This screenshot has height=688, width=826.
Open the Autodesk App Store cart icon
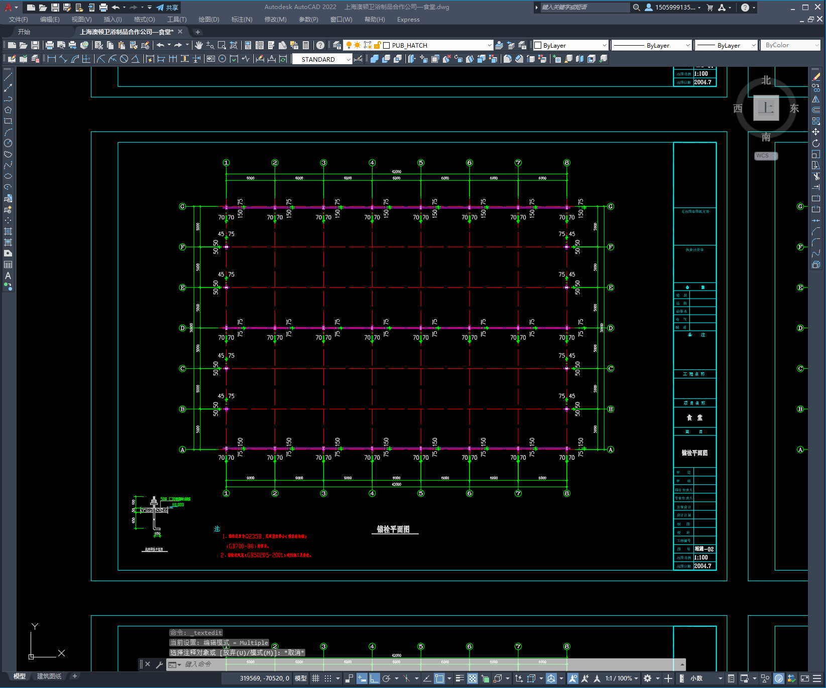pos(710,8)
